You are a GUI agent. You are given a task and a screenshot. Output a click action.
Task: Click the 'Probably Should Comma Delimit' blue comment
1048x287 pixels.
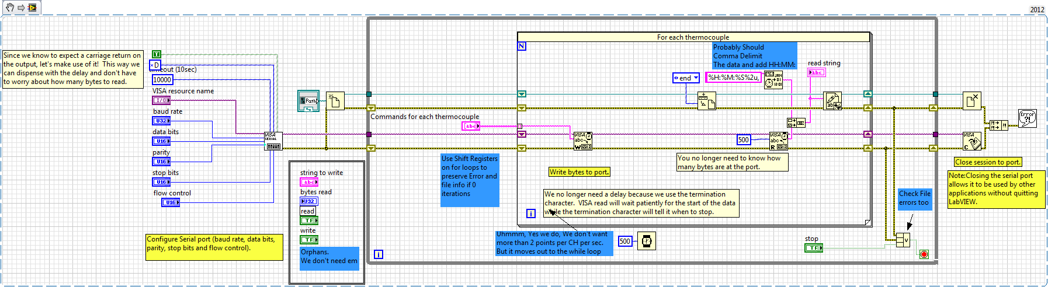click(x=754, y=56)
